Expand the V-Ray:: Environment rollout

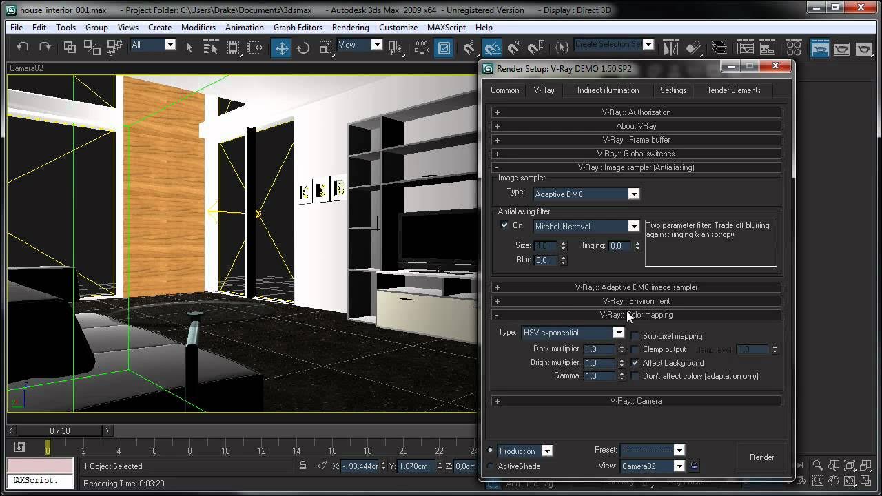coord(636,301)
